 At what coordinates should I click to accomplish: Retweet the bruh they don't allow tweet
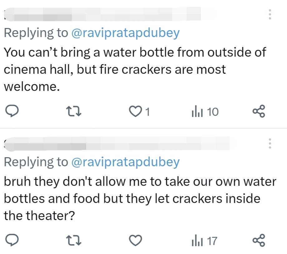pyautogui.click(x=74, y=241)
